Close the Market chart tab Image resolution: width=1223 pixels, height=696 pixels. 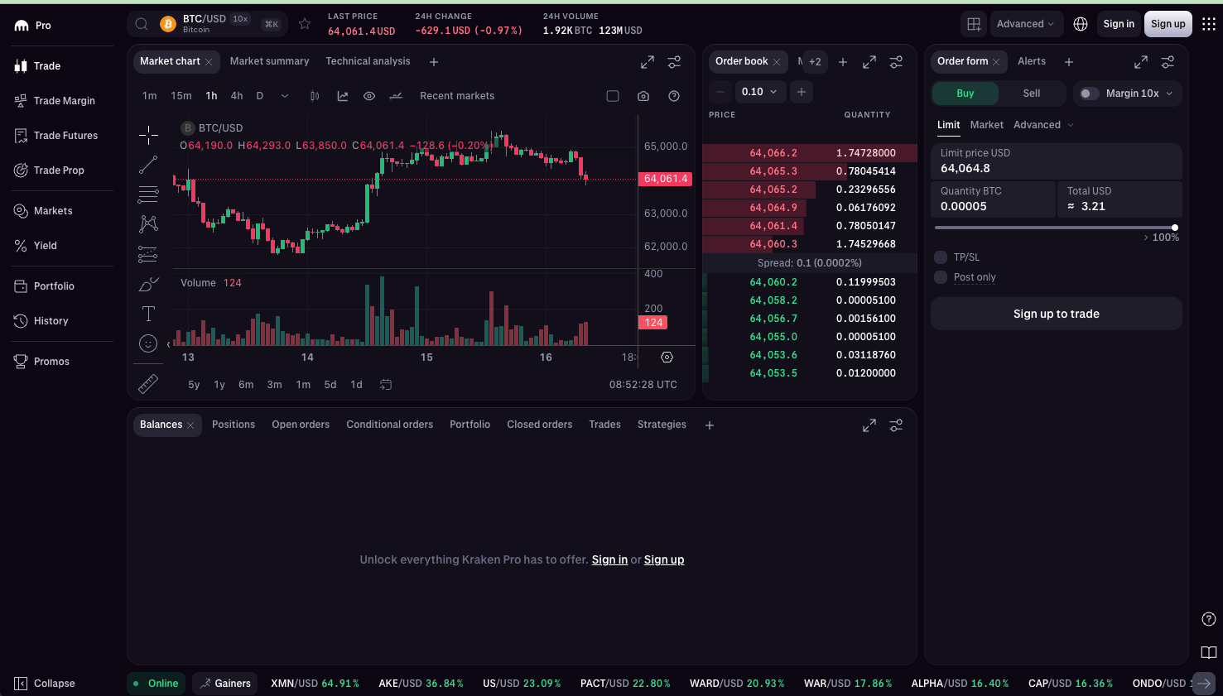pos(209,62)
